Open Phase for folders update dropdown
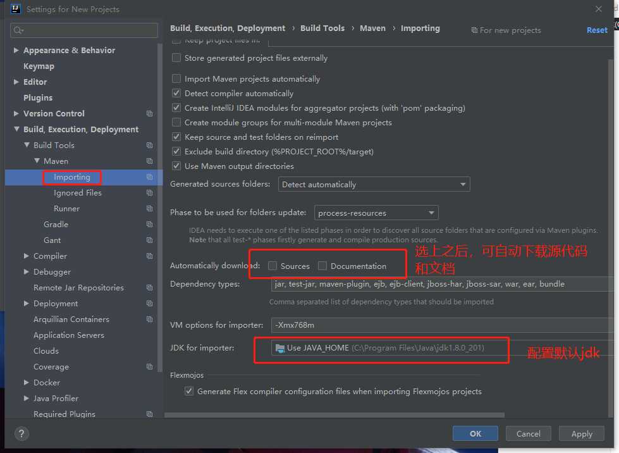The image size is (619, 453). pyautogui.click(x=376, y=213)
